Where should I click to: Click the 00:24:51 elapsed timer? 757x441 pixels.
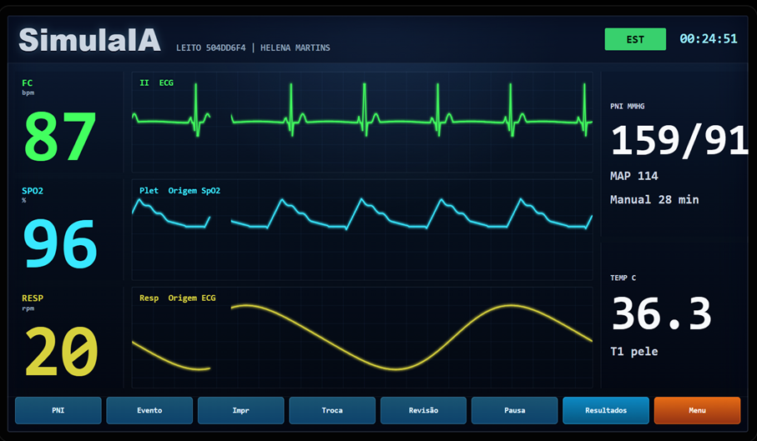pyautogui.click(x=709, y=39)
